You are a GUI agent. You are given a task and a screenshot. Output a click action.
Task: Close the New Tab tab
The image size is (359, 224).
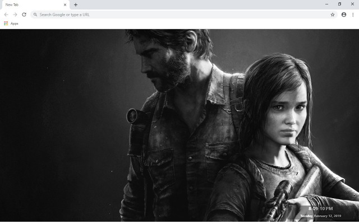[x=65, y=4]
